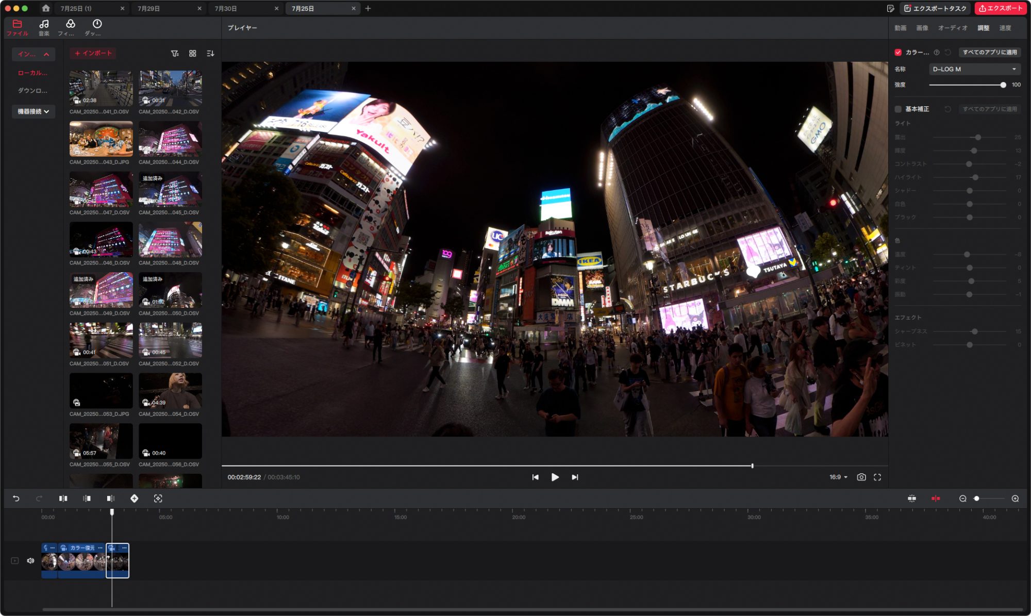Adjust the 強度 intensity slider handle
This screenshot has width=1031, height=616.
click(1003, 85)
